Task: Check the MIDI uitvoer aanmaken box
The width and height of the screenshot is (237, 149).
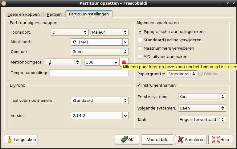Action: [140, 56]
